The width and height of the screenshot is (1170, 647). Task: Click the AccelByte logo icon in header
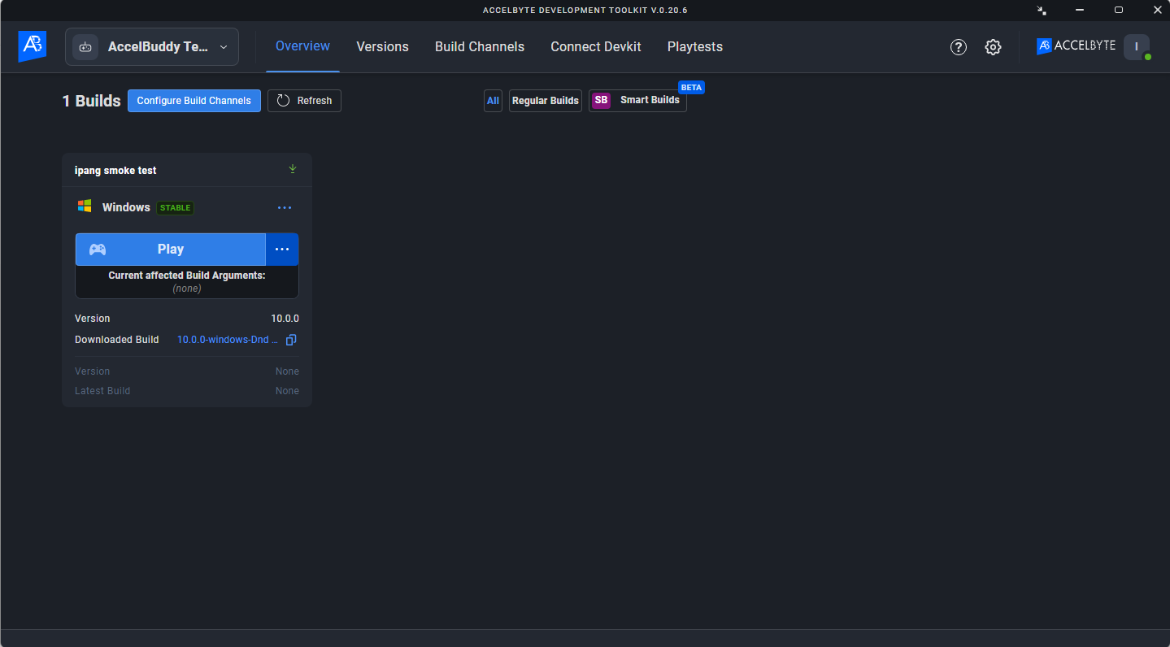click(33, 46)
